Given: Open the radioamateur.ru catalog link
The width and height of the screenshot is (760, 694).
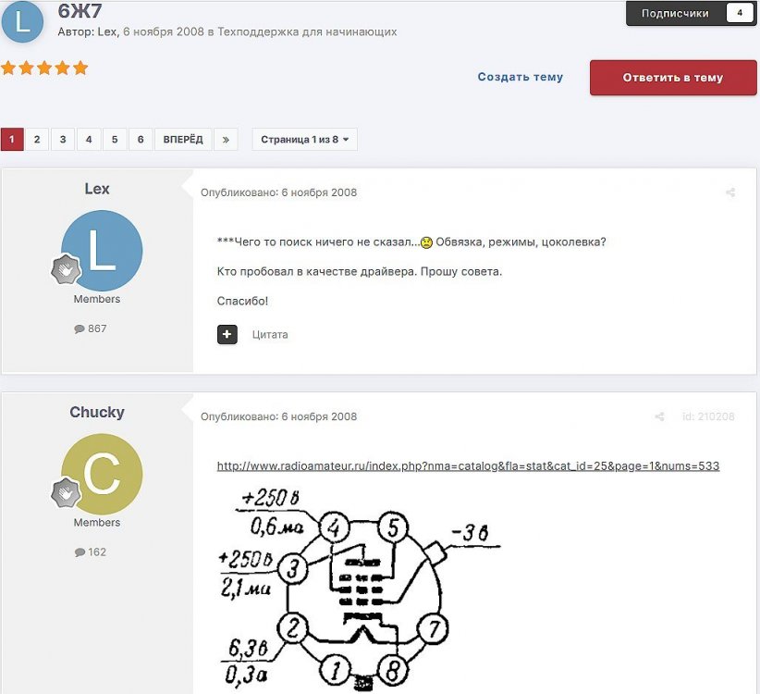Looking at the screenshot, I should pyautogui.click(x=468, y=466).
